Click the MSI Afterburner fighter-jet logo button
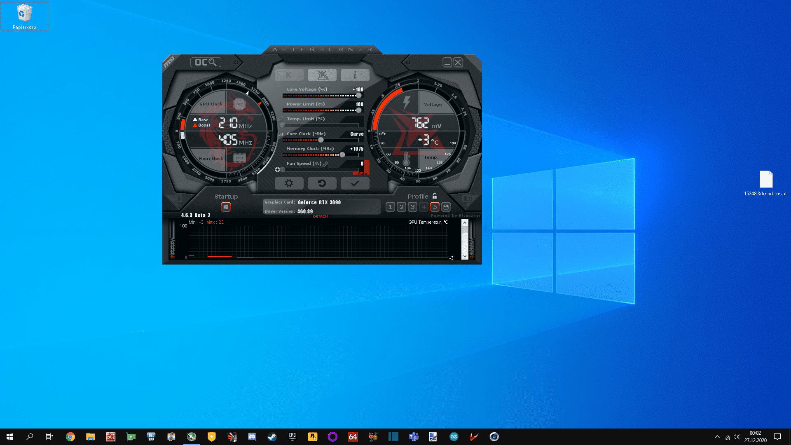This screenshot has width=791, height=445. (322, 75)
